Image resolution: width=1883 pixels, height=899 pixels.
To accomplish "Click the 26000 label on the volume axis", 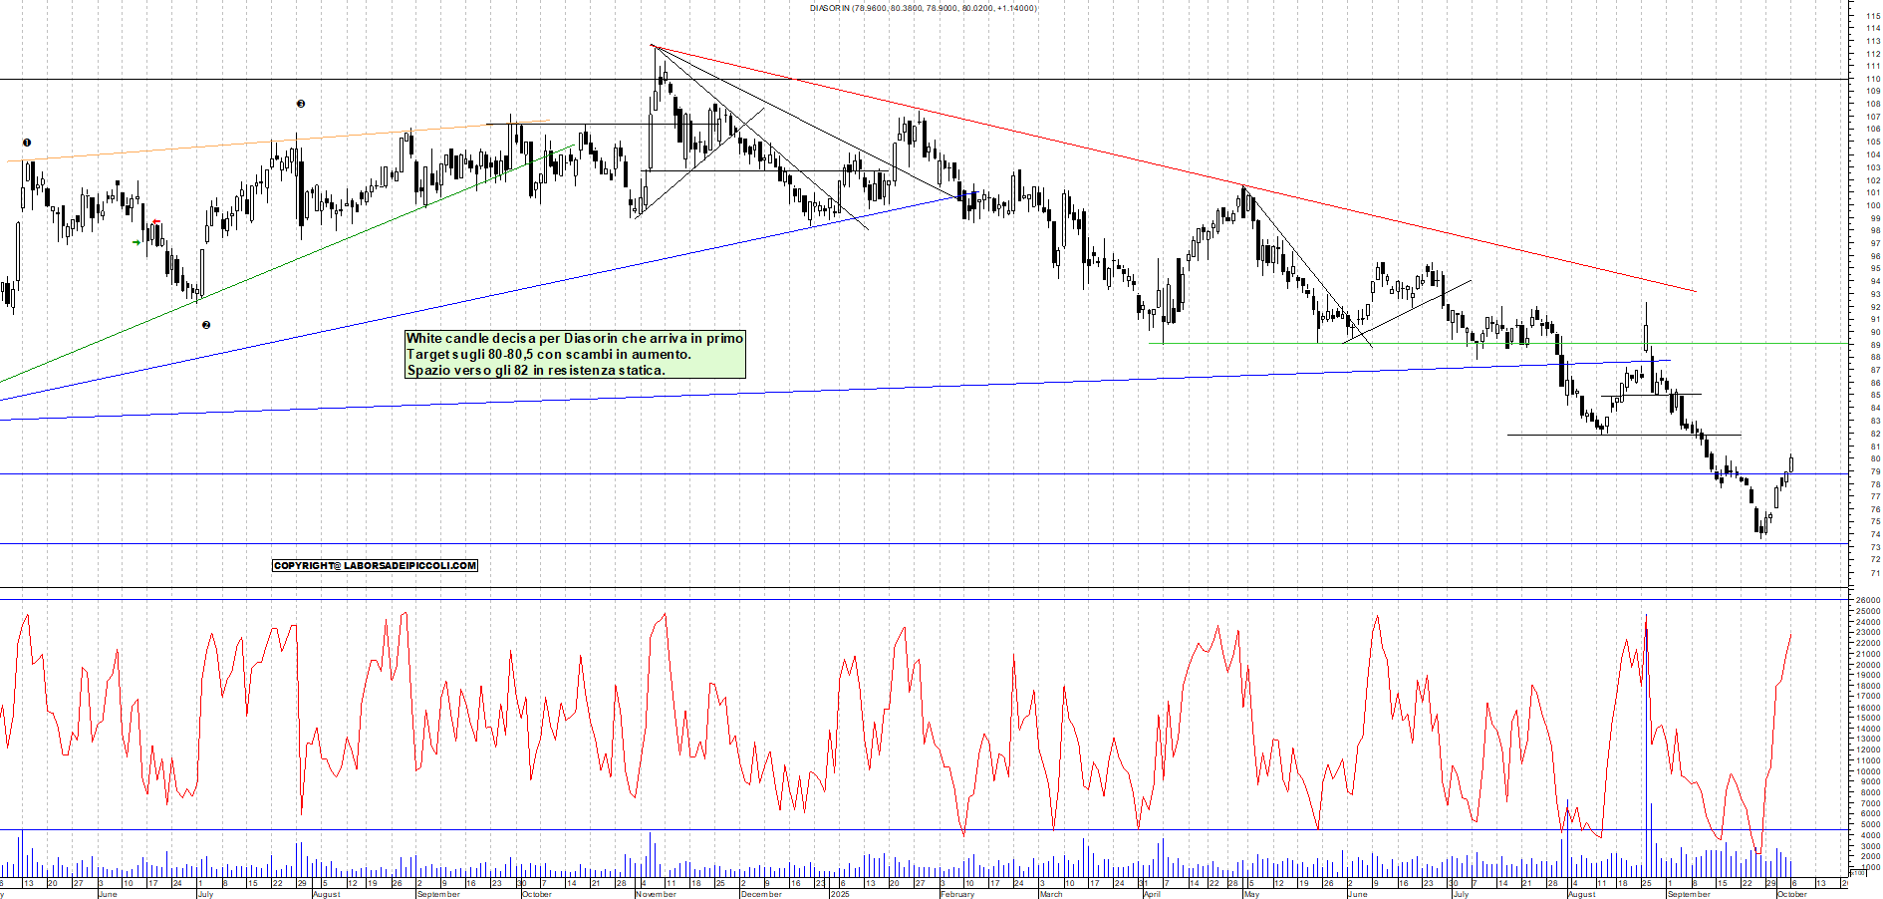I will [1866, 600].
